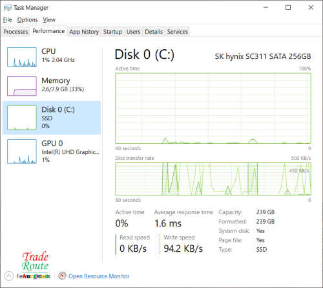The image size is (323, 288).
Task: Click the Disk 0 (C:) mini graph
Action: (x=22, y=118)
